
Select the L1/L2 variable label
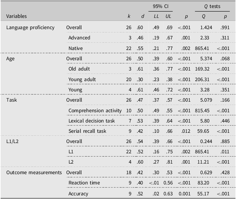pos(12,141)
